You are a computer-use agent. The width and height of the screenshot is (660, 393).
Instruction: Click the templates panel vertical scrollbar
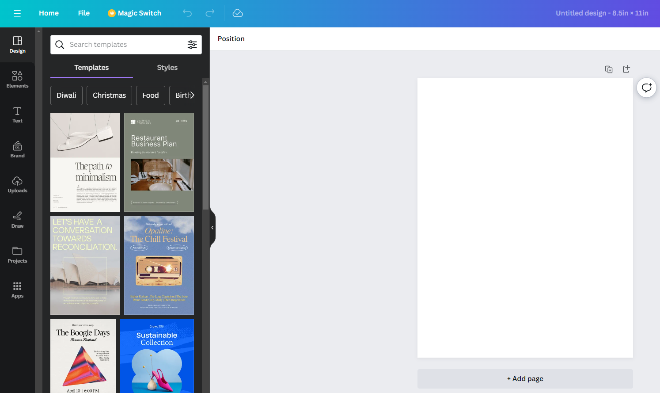pos(205,147)
